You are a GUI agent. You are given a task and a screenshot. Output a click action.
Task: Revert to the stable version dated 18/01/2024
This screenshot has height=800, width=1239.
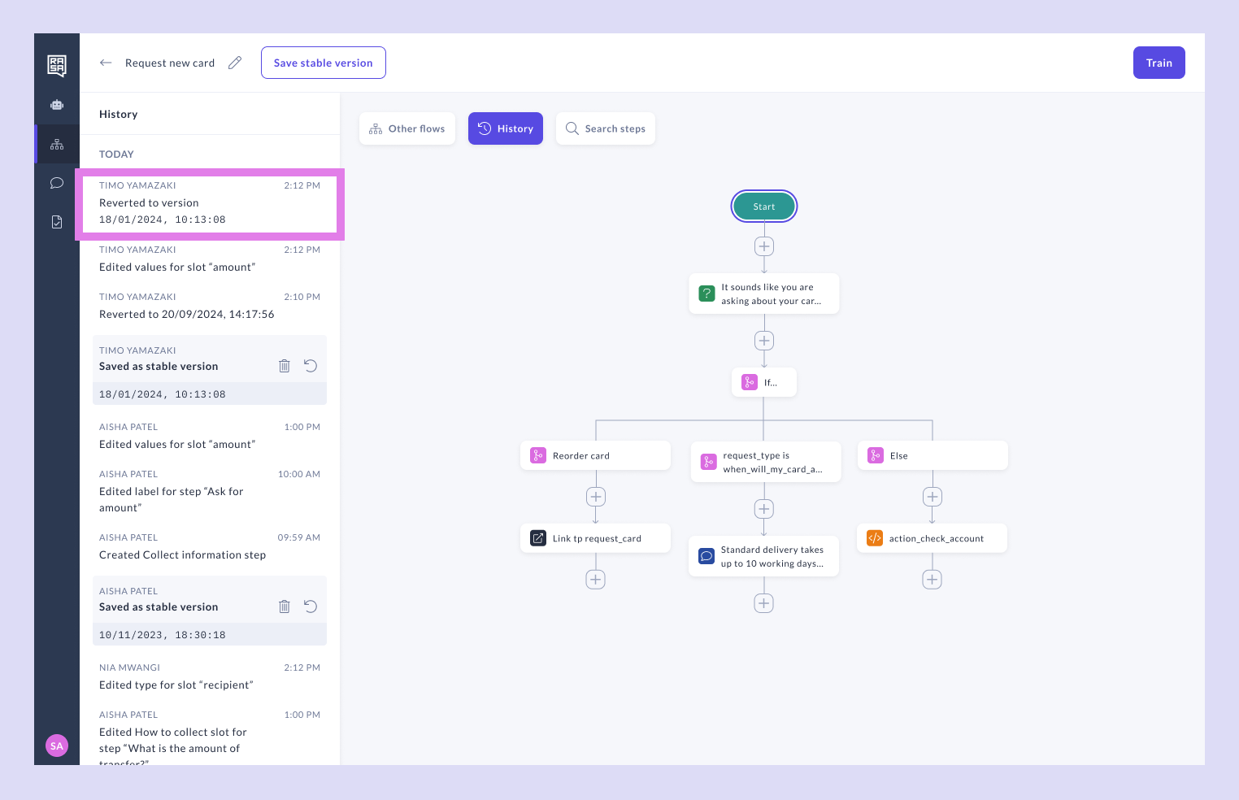pyautogui.click(x=311, y=366)
